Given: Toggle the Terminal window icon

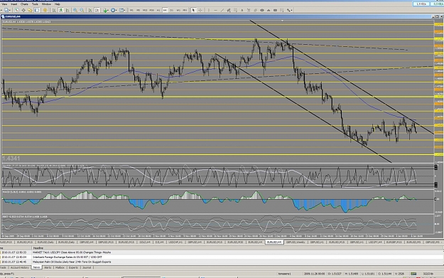Looking at the screenshot, I should coord(37,10).
